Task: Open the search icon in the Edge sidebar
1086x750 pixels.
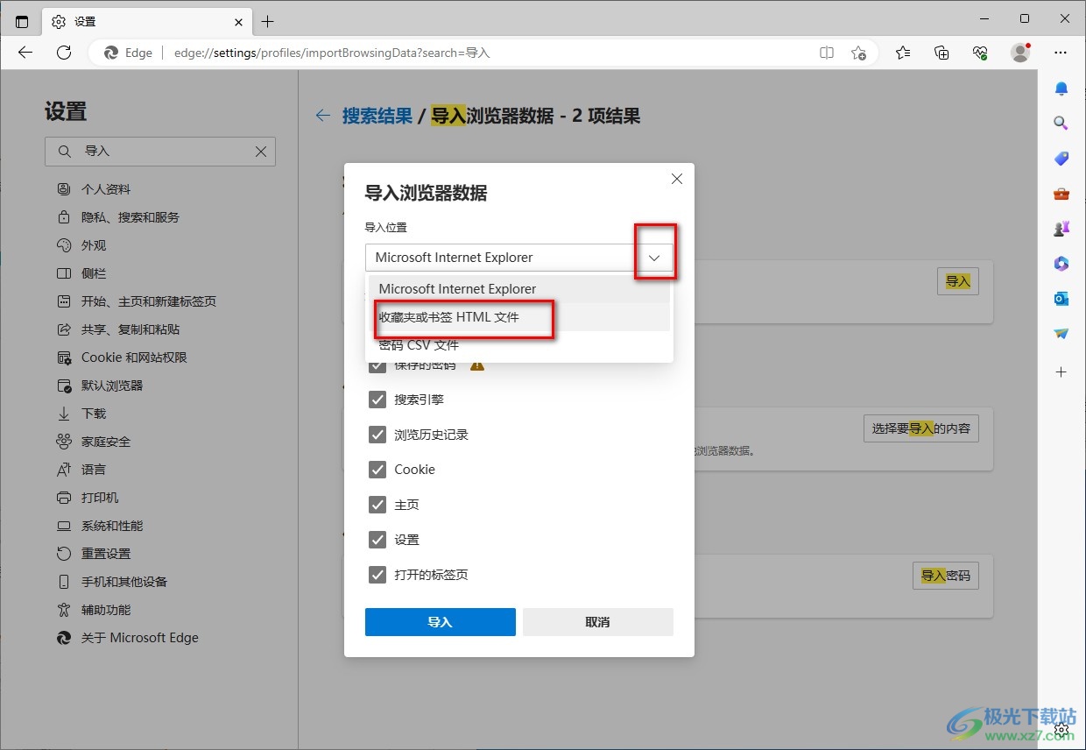Action: [1061, 124]
